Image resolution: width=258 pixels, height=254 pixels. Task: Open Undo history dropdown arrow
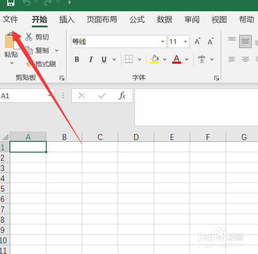36,2
